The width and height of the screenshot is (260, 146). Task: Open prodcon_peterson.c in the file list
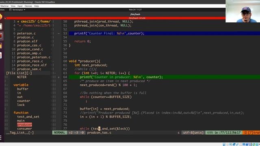click(x=34, y=57)
